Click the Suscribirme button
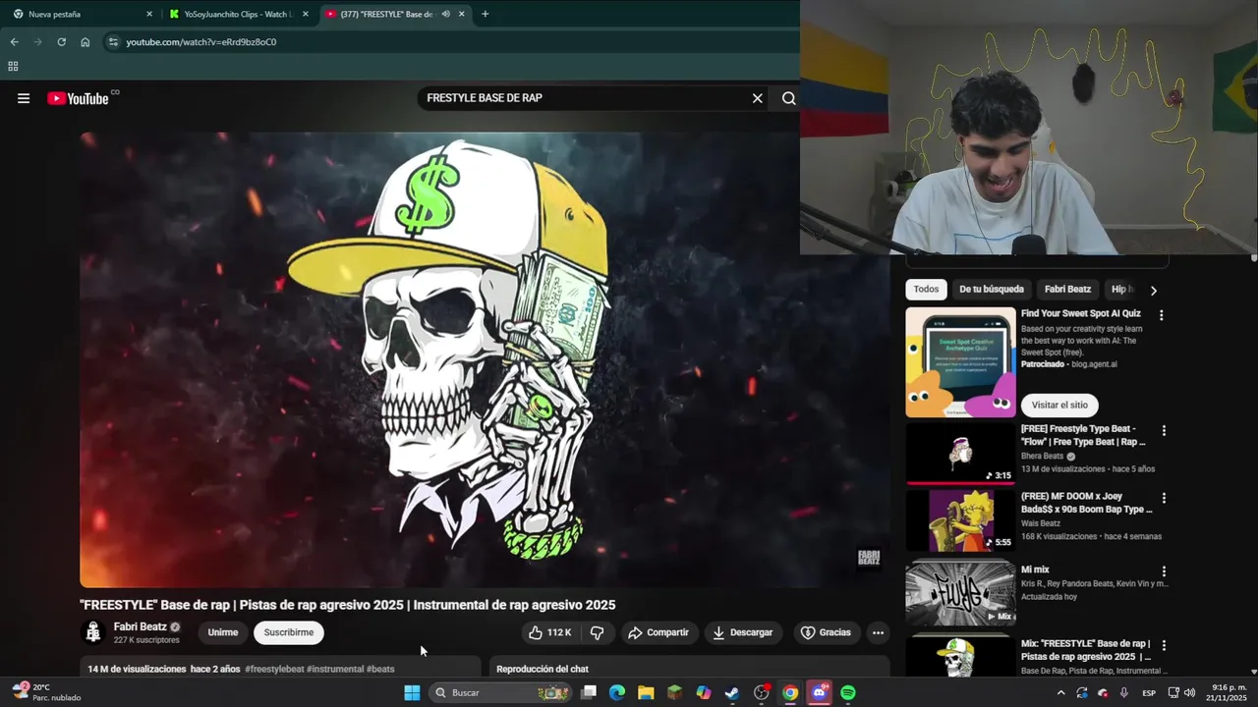 (289, 632)
